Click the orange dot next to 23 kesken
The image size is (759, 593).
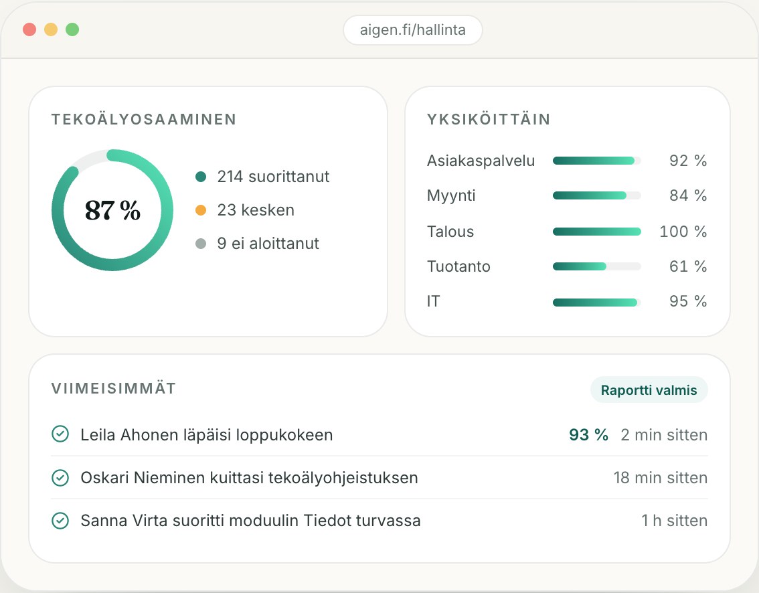tap(201, 210)
